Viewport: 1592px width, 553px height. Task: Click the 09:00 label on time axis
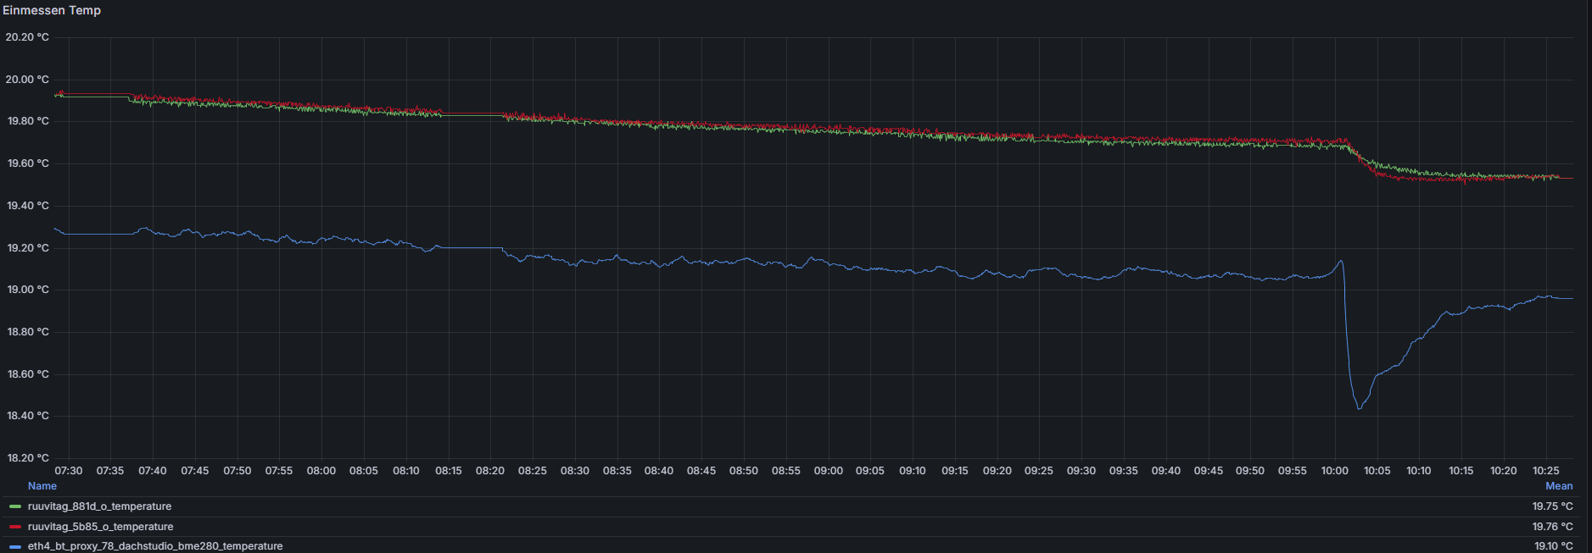[828, 471]
